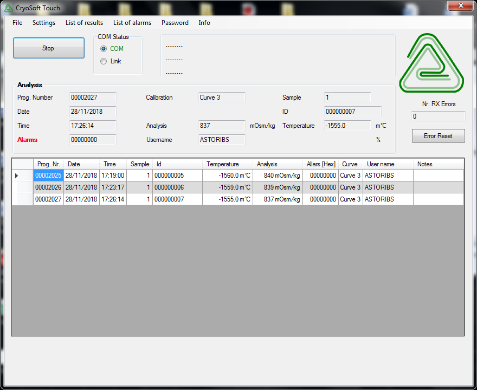Click the row selector arrow beside record 00002025
The image size is (477, 390).
click(16, 175)
